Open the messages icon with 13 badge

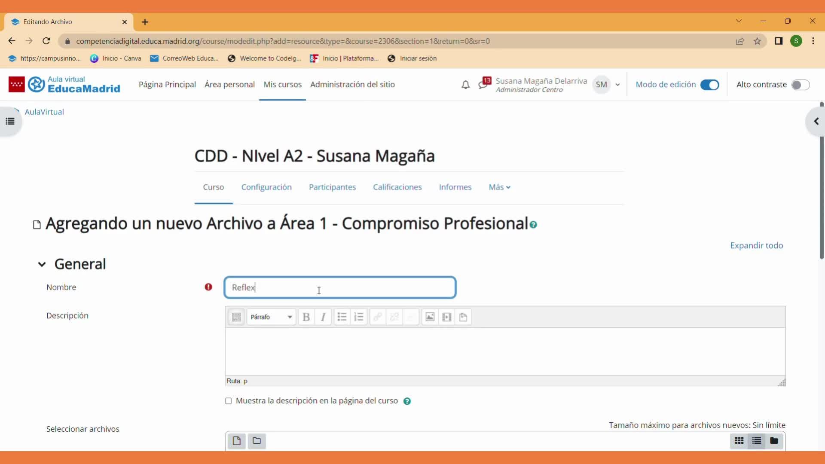click(x=484, y=84)
